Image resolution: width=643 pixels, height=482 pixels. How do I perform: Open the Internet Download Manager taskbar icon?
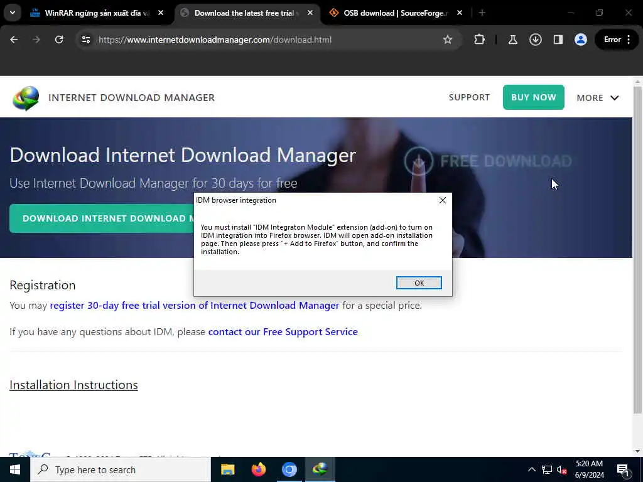[320, 469]
